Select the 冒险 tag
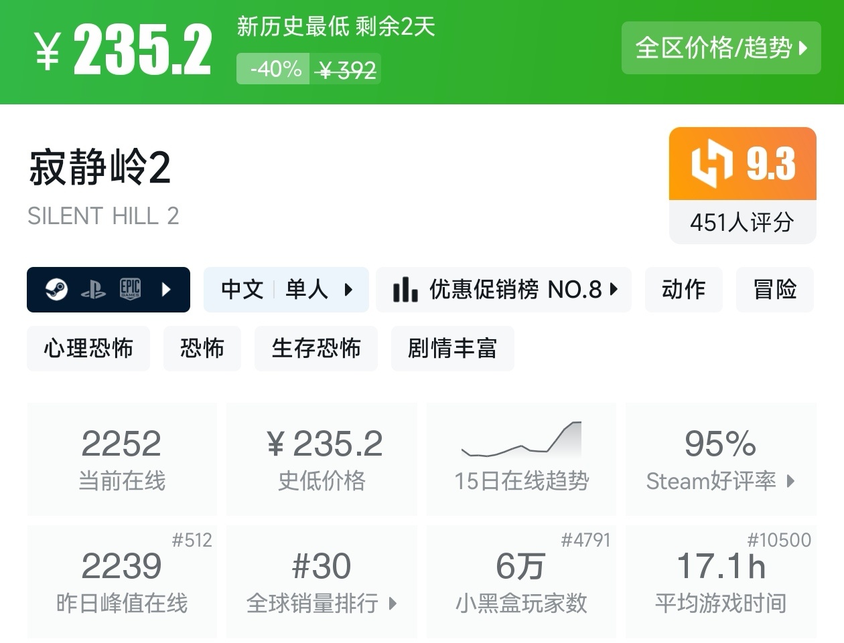844x643 pixels. 774,290
